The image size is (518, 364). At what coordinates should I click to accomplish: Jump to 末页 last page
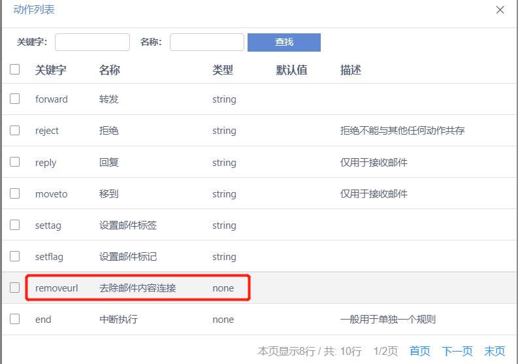(494, 352)
